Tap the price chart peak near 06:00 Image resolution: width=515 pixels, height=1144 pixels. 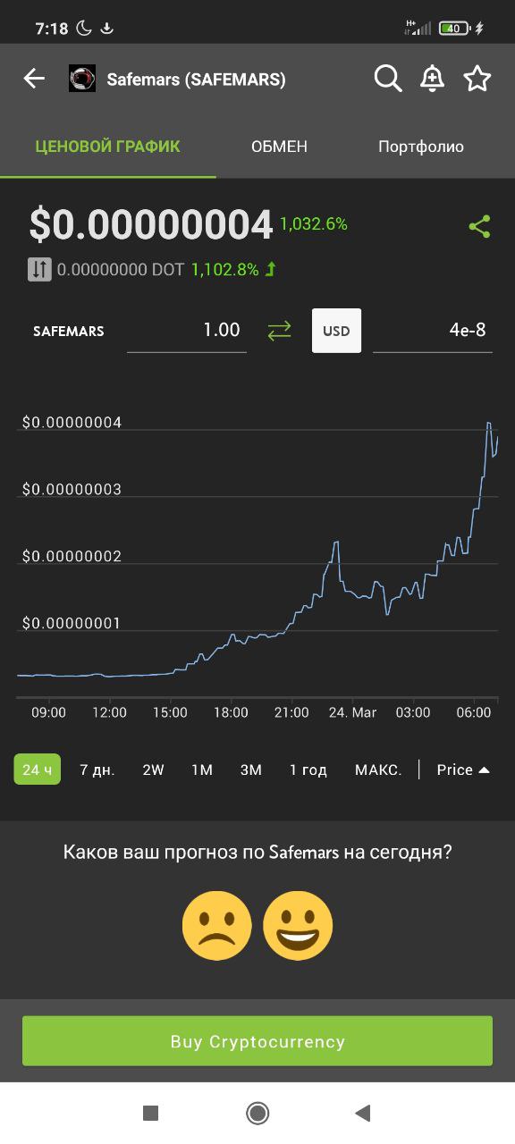[x=489, y=424]
